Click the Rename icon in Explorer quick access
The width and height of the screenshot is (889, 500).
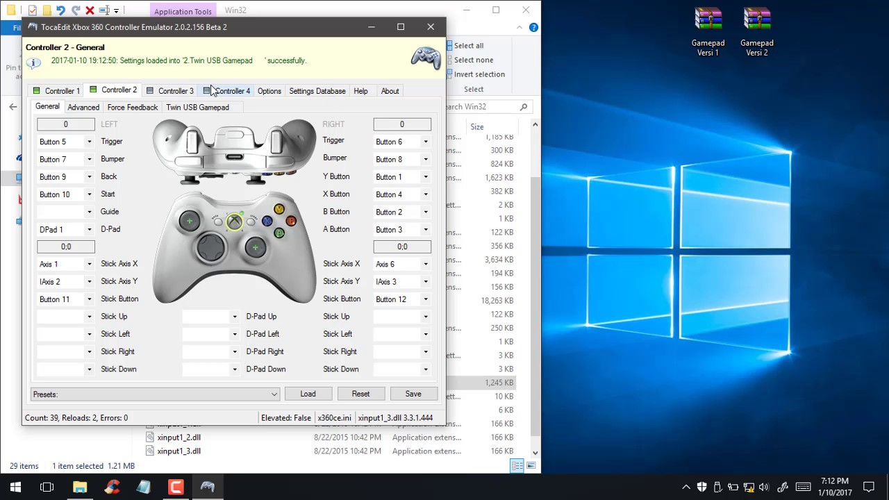pos(104,10)
